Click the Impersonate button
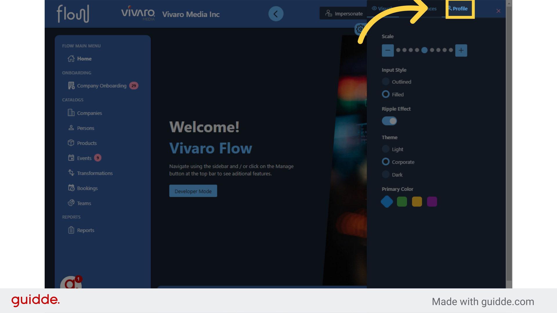The height and width of the screenshot is (313, 557). pyautogui.click(x=344, y=14)
